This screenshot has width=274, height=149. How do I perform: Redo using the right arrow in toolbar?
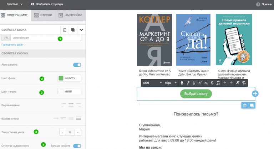231,83
